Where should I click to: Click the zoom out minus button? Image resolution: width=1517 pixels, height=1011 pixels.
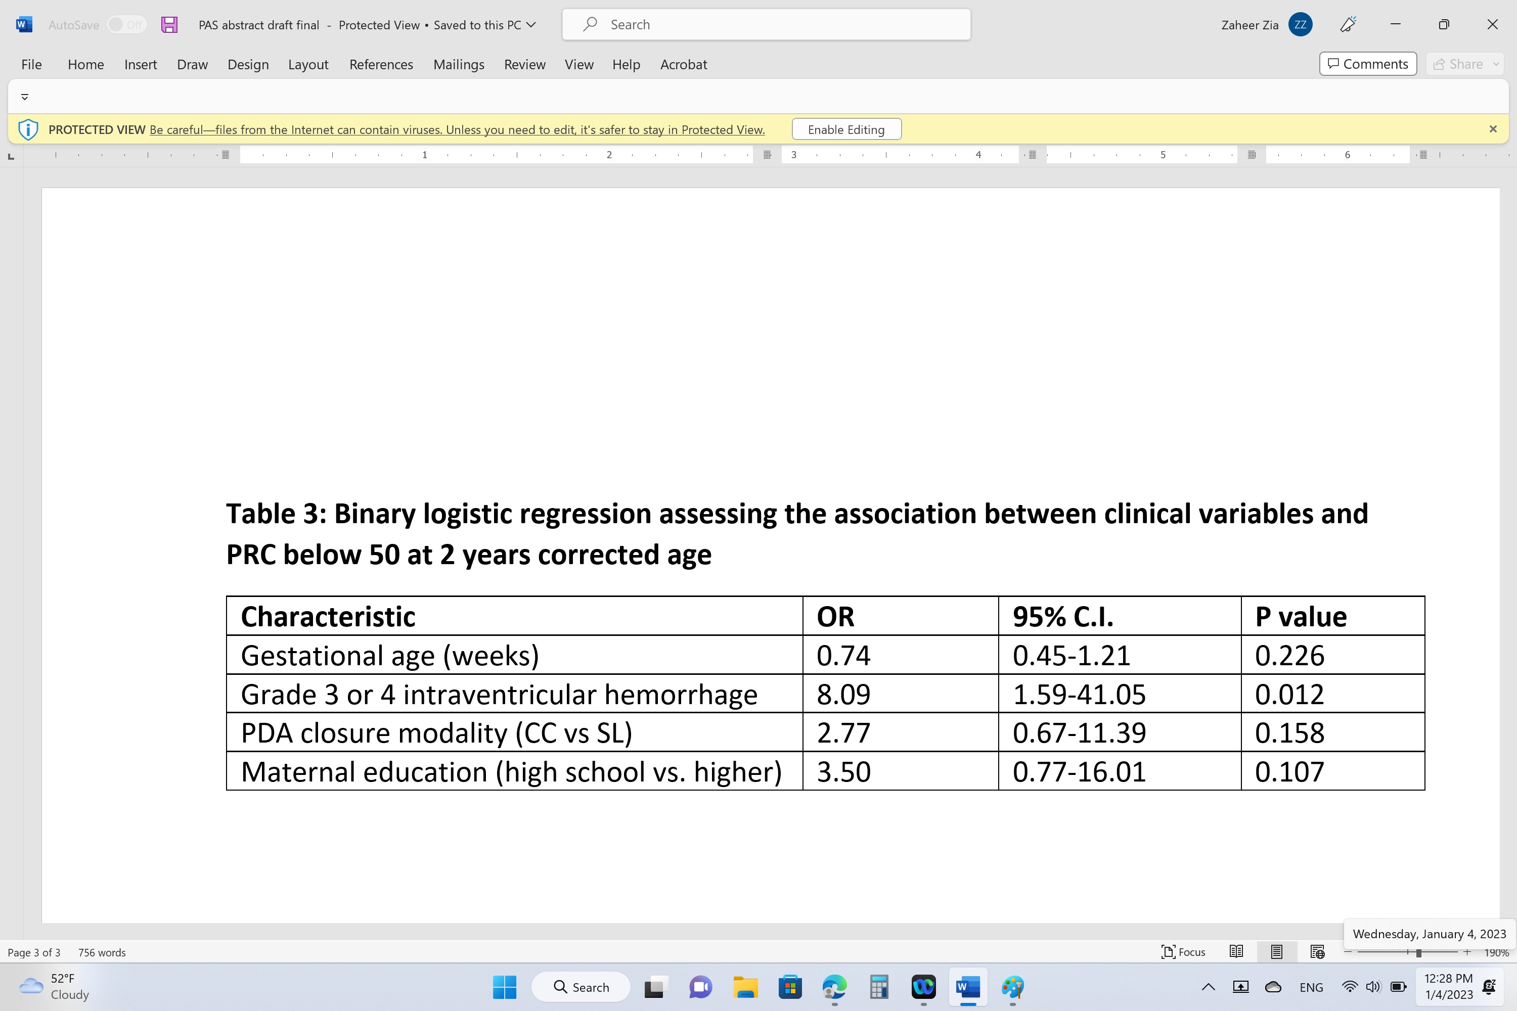point(1348,952)
